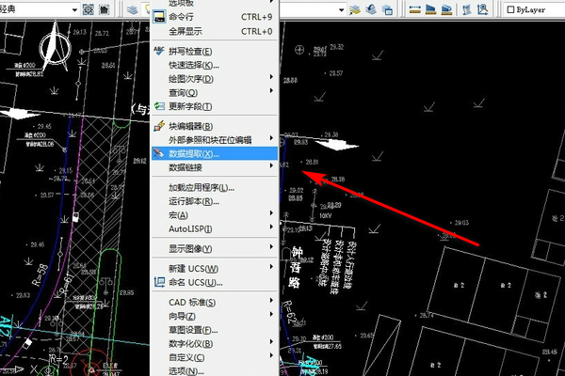This screenshot has width=565, height=376.
Task: Click the R=62 radius label in the drawing
Action: click(289, 312)
